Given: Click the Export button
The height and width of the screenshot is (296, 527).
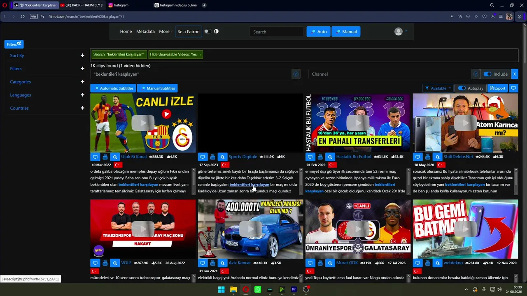Looking at the screenshot, I should [497, 88].
